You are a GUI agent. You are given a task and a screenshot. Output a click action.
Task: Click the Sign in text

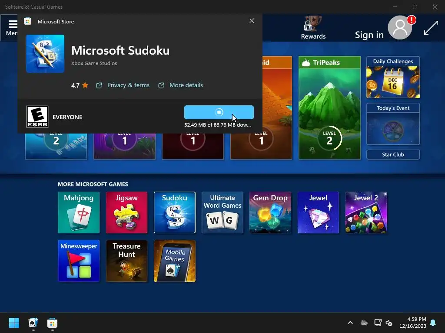pos(369,35)
